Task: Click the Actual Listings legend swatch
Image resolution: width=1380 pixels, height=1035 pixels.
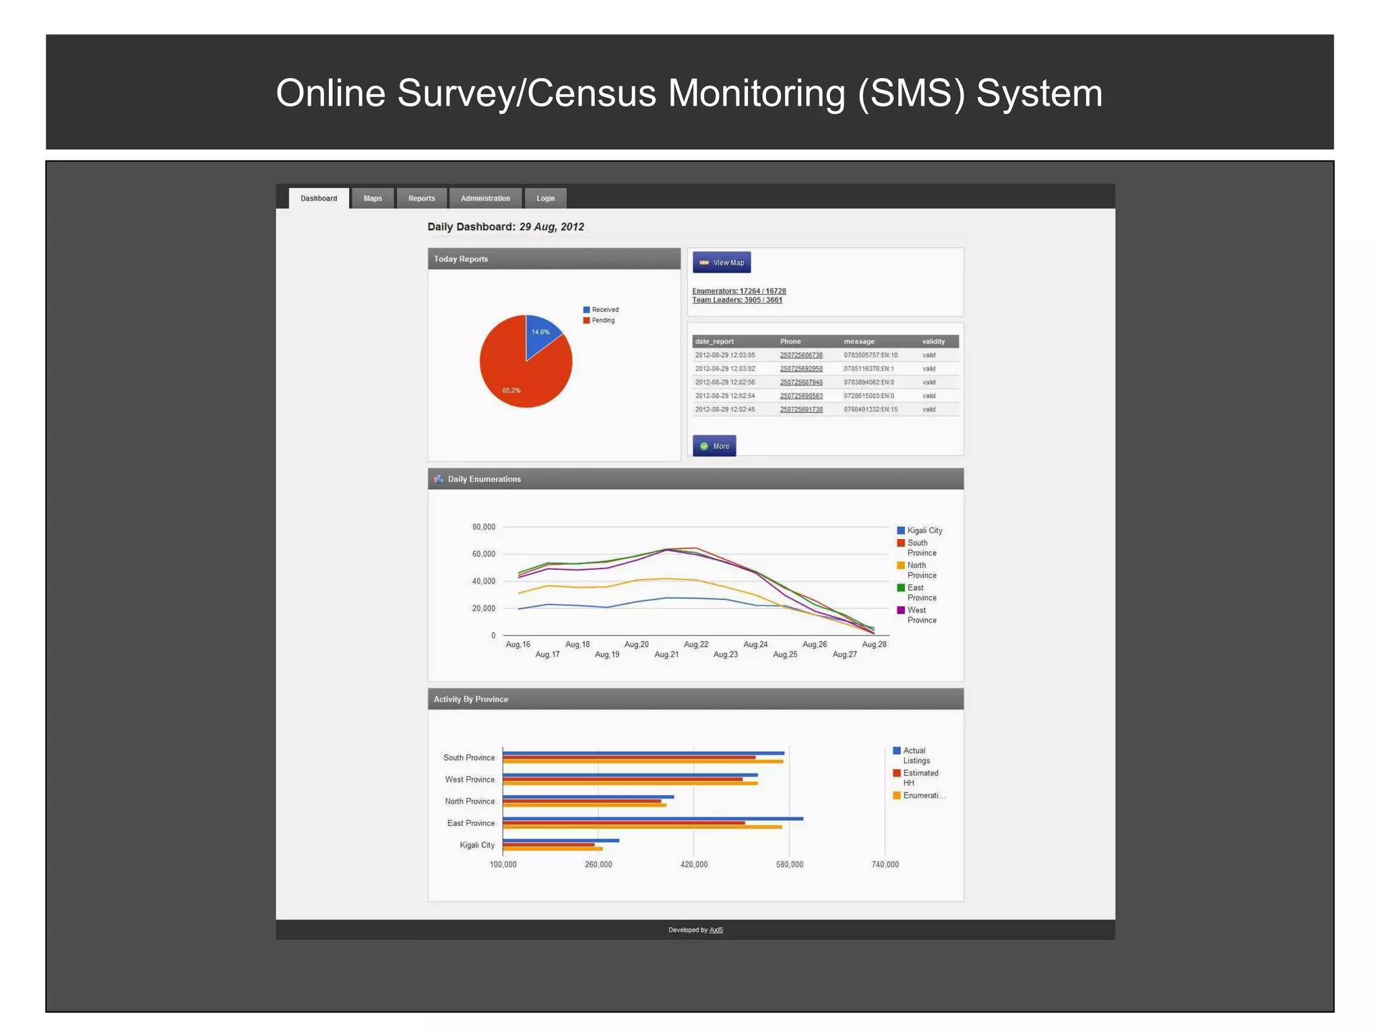Action: pos(897,751)
